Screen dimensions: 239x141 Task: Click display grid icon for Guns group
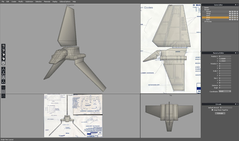[x=230, y=16]
